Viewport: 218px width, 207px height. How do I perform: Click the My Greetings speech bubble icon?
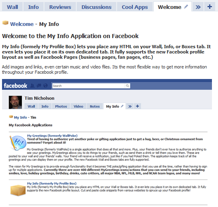[18, 143]
